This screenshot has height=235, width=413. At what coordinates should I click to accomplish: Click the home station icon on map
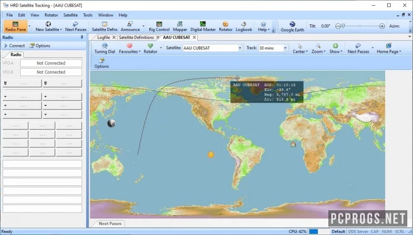(x=293, y=144)
